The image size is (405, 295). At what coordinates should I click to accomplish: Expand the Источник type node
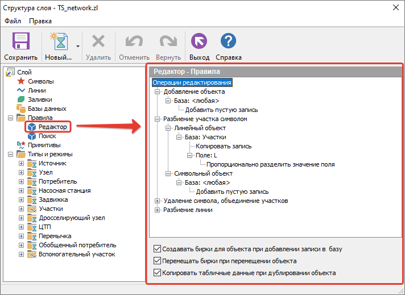(22, 164)
